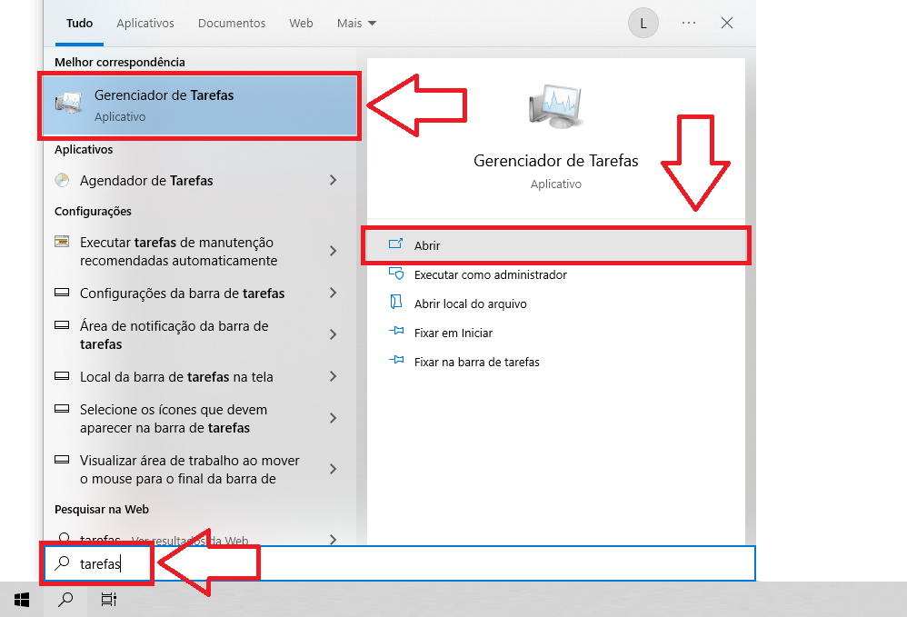Click the taskbar search magnifier icon

point(65,599)
